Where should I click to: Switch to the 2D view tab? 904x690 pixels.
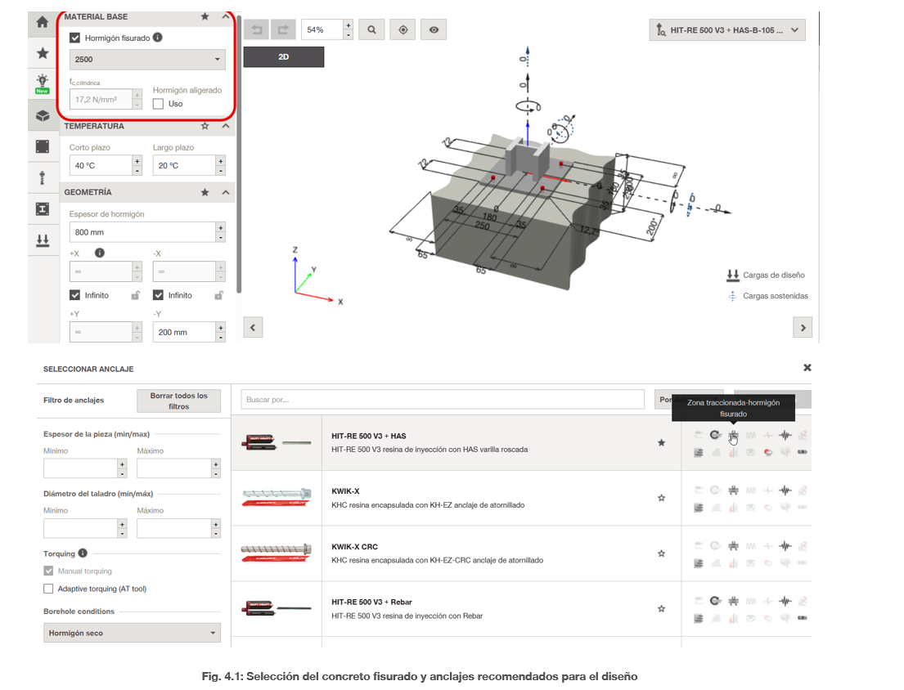tap(284, 57)
